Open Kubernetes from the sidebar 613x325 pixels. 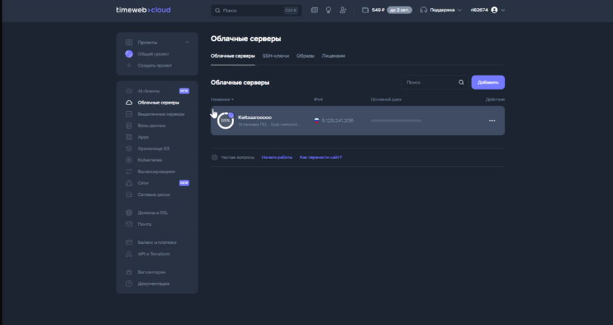point(150,160)
